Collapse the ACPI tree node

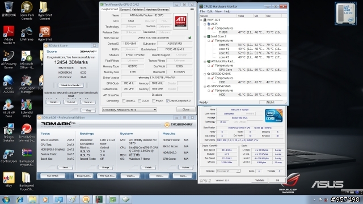click(205, 24)
